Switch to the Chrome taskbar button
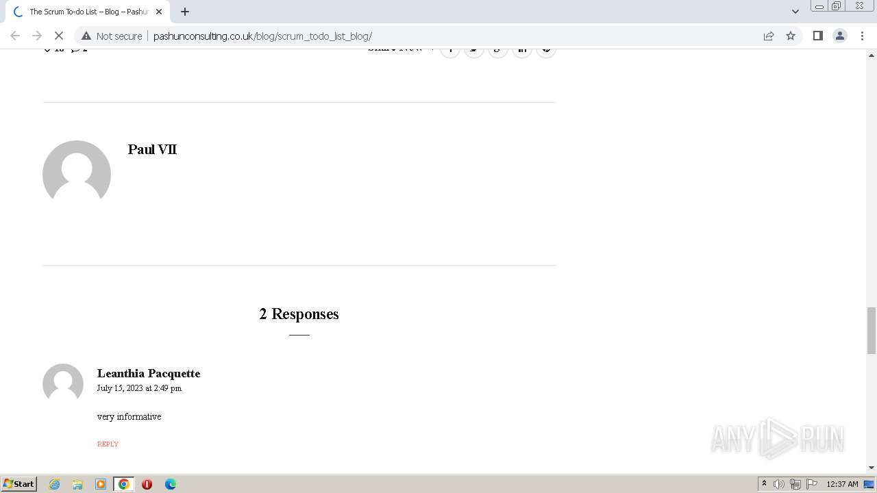This screenshot has width=877, height=493. tap(124, 484)
